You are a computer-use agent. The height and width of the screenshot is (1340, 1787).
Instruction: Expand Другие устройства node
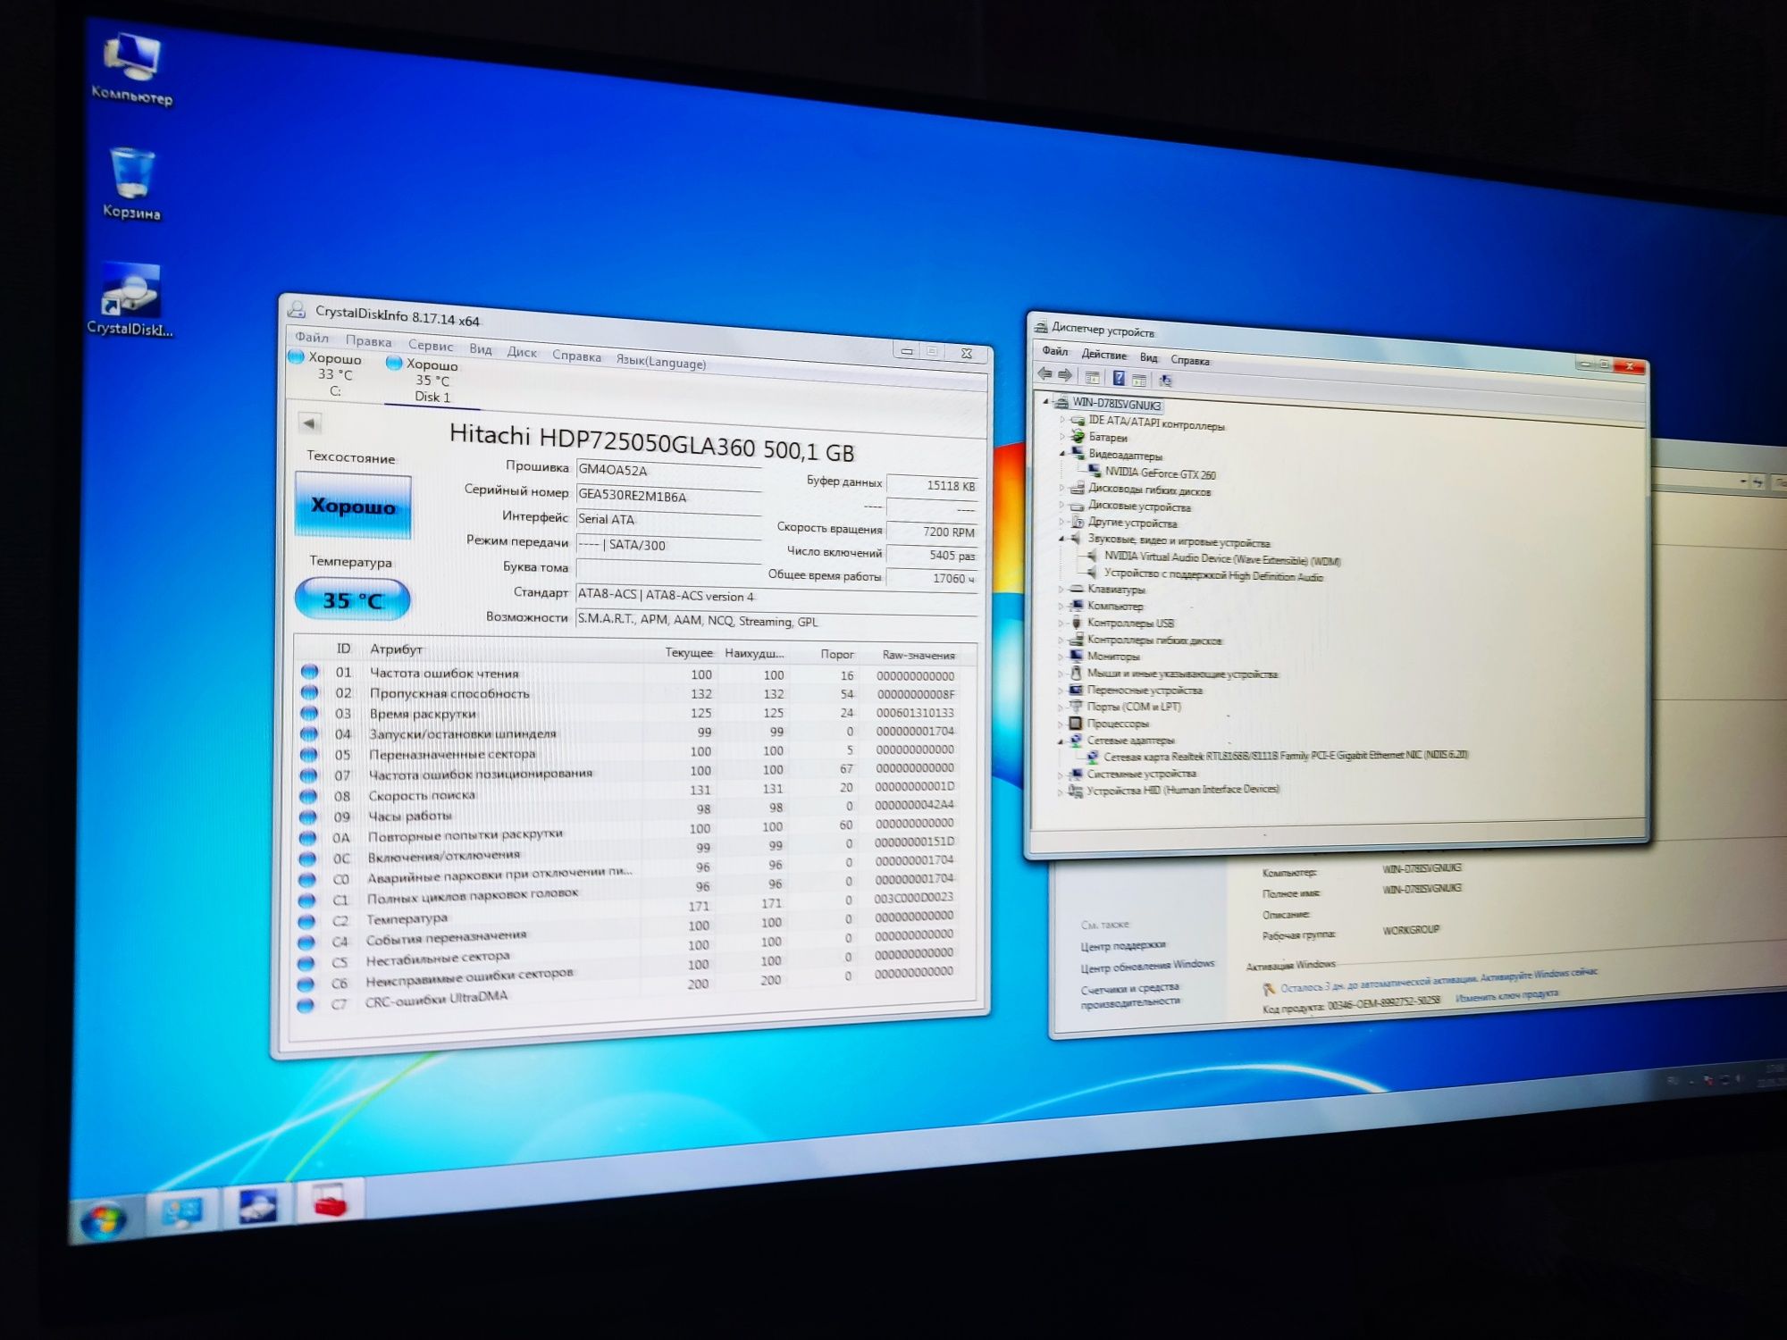pos(1061,522)
